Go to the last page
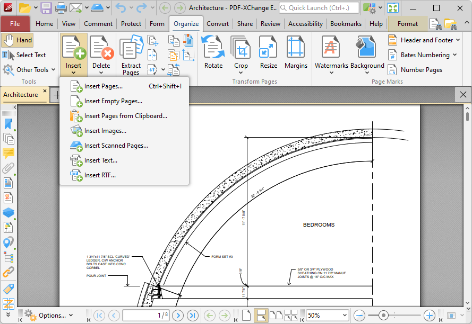The image size is (472, 324). pos(192,316)
